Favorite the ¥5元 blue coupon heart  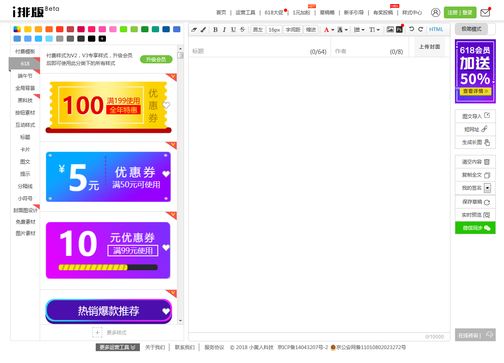[x=166, y=174]
